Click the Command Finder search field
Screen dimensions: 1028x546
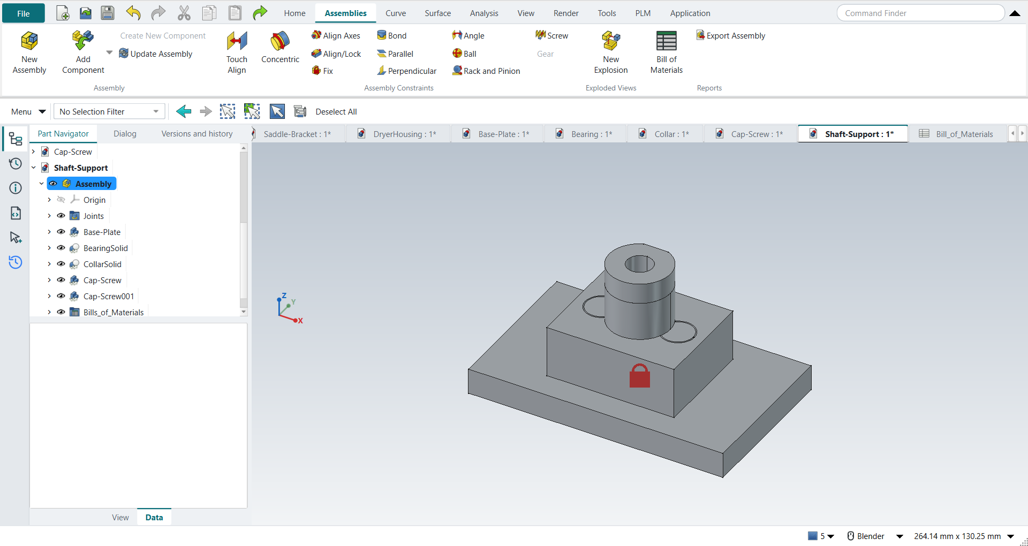click(x=920, y=13)
